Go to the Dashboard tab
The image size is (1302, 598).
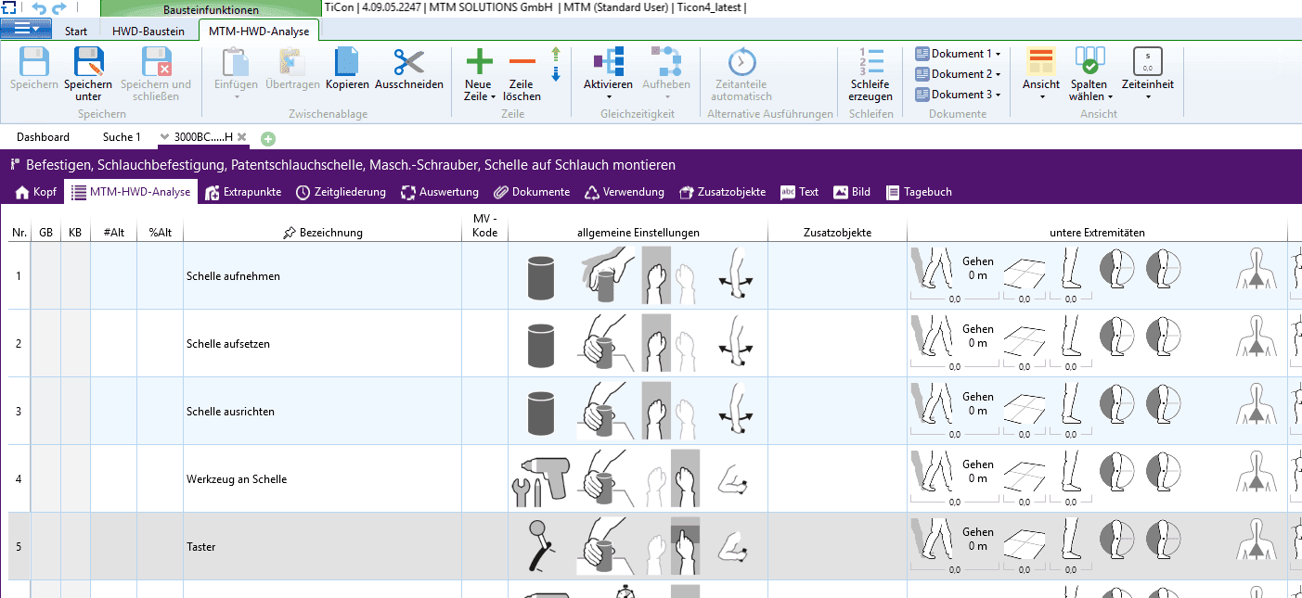click(43, 137)
